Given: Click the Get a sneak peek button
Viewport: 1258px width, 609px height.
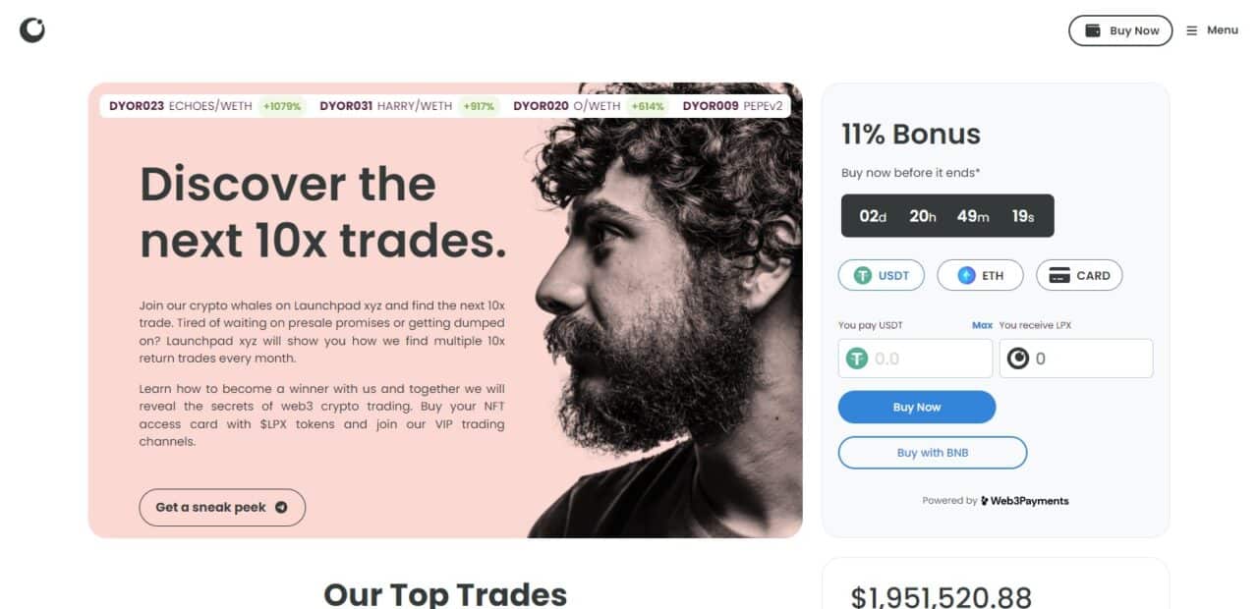Looking at the screenshot, I should (222, 508).
